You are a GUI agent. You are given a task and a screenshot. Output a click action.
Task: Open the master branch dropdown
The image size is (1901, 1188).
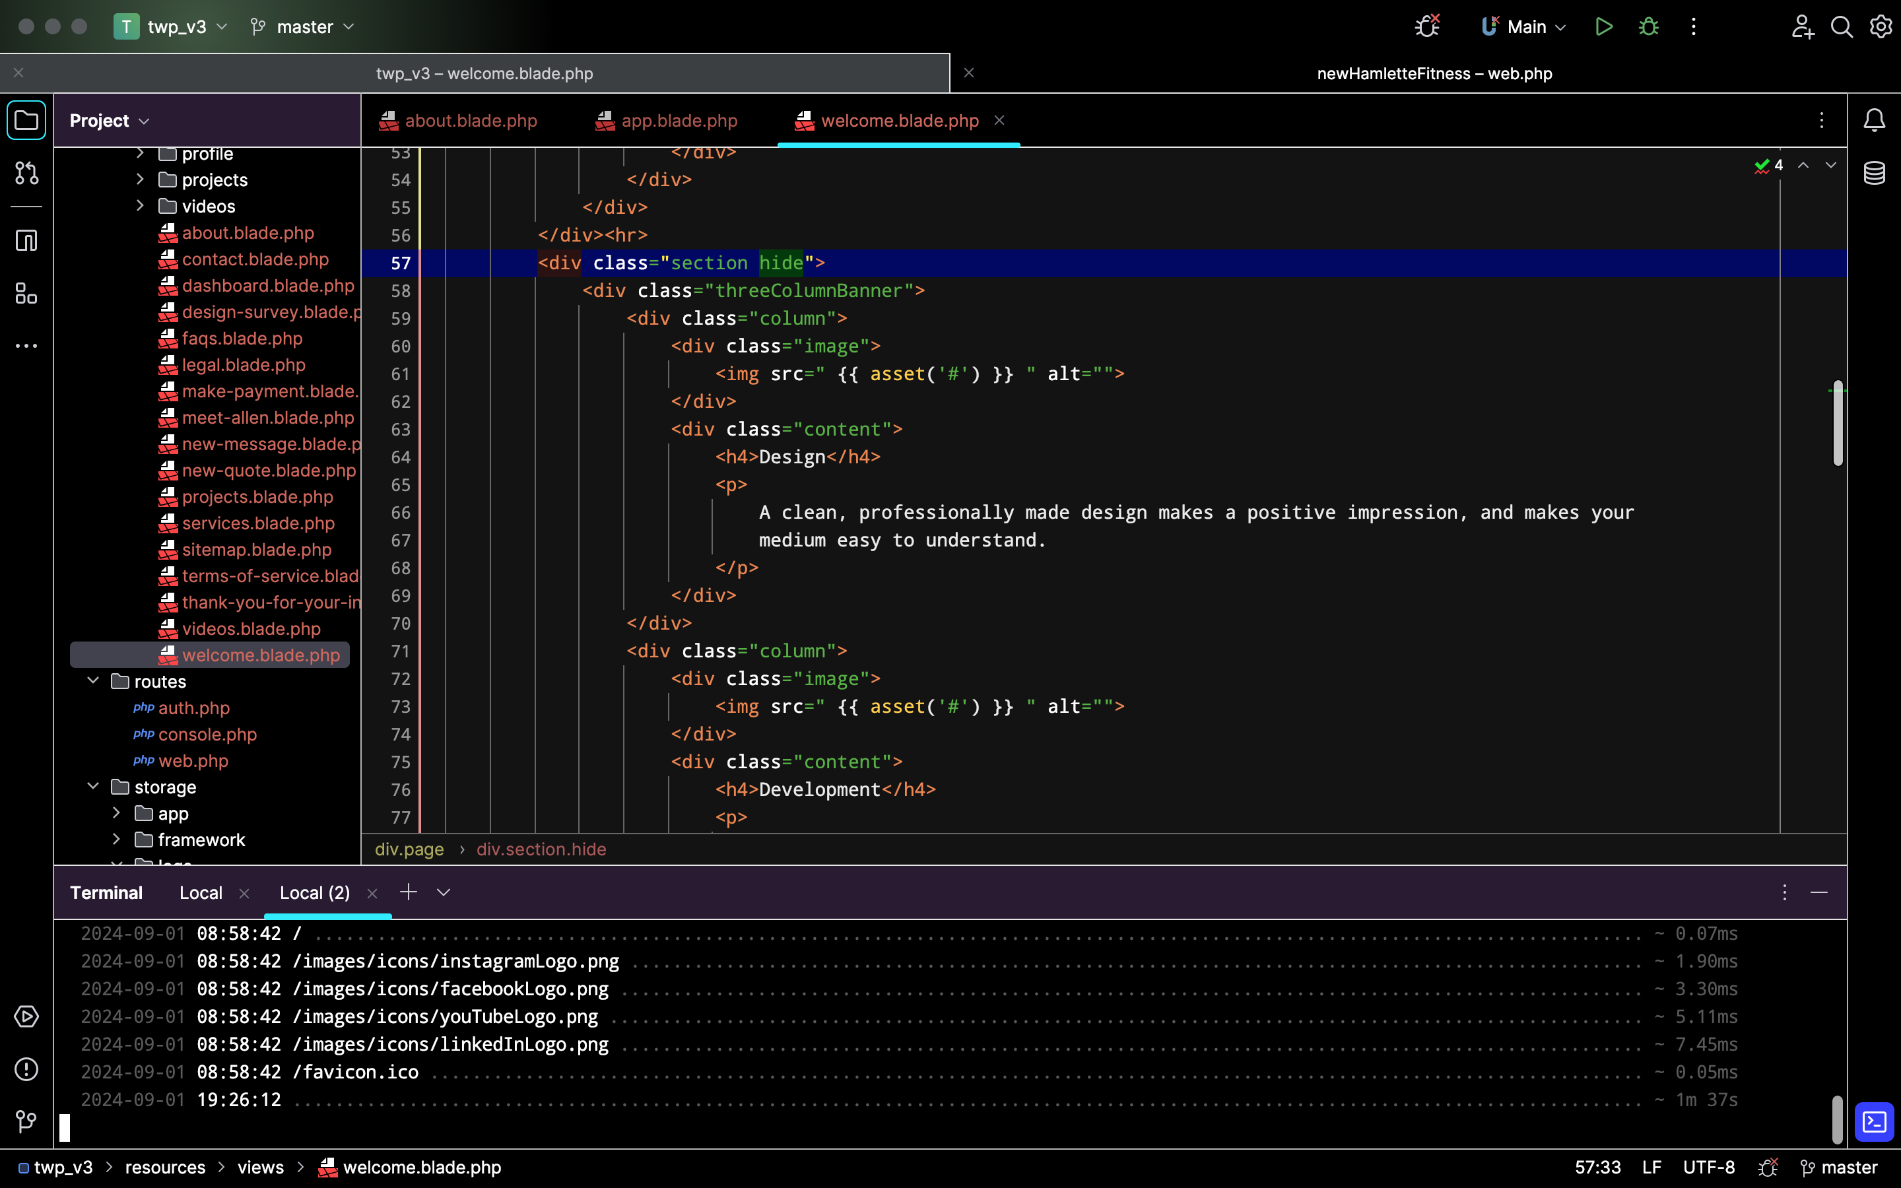302,26
